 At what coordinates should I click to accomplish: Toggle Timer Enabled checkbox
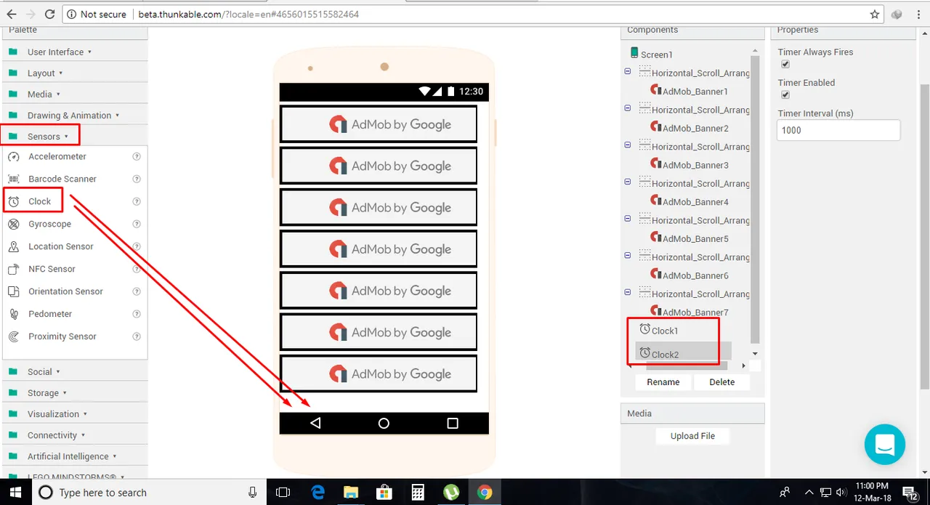point(785,94)
